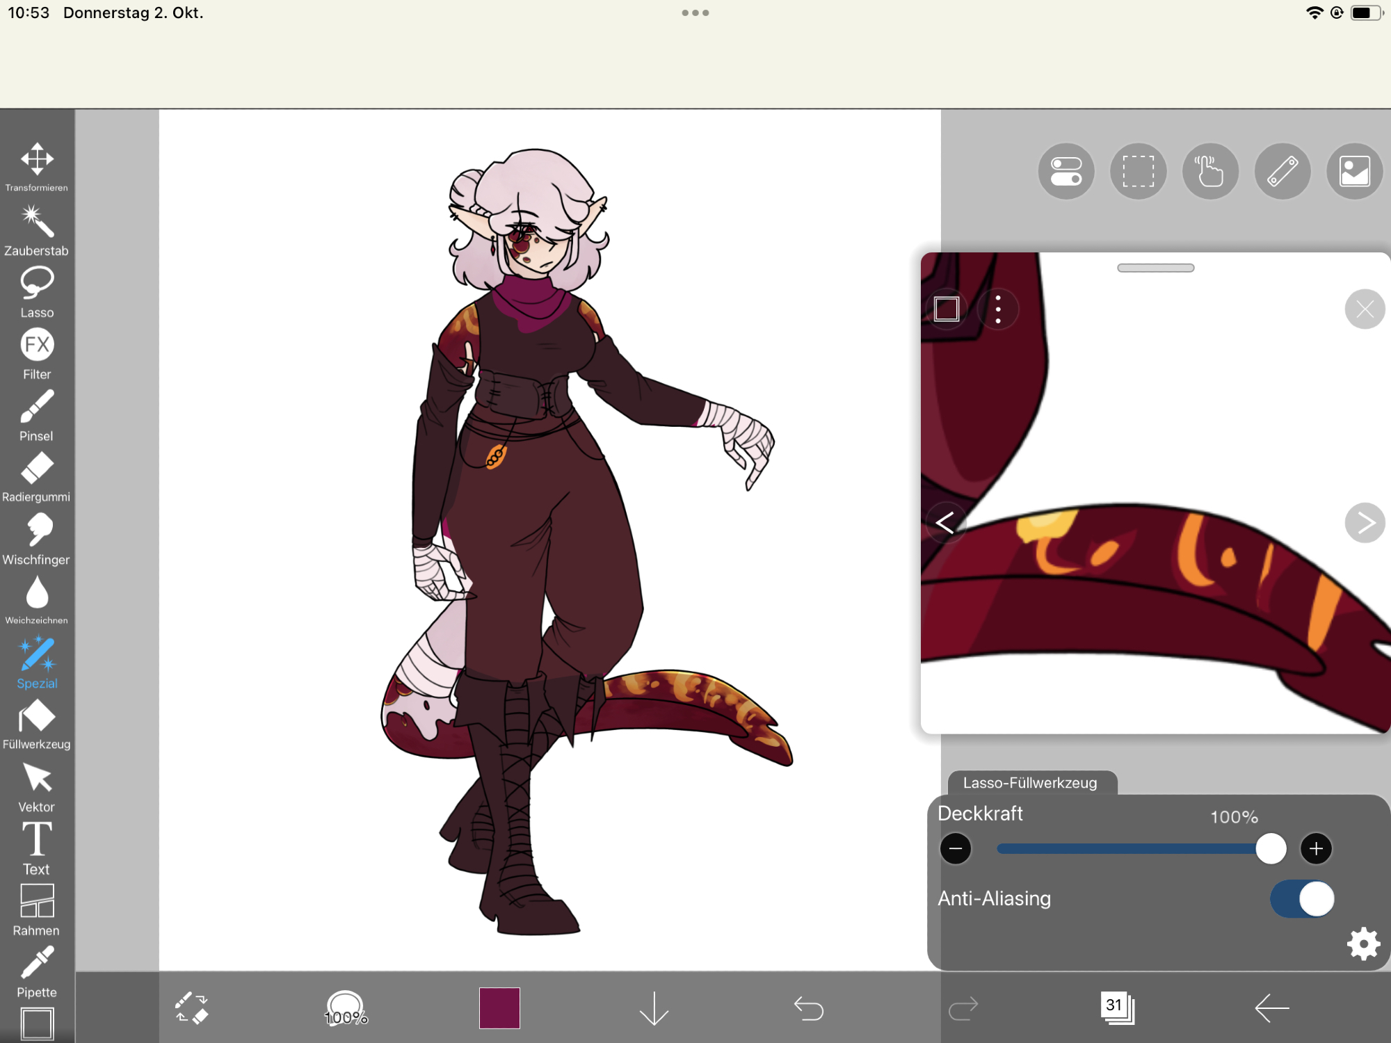
Task: Go to next reference image arrow
Action: [x=1365, y=522]
